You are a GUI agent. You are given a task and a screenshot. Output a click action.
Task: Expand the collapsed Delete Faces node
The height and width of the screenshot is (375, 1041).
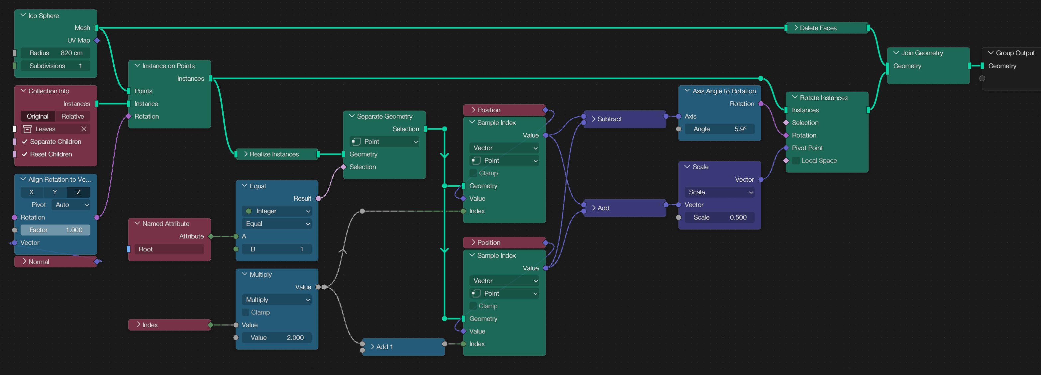tap(796, 28)
